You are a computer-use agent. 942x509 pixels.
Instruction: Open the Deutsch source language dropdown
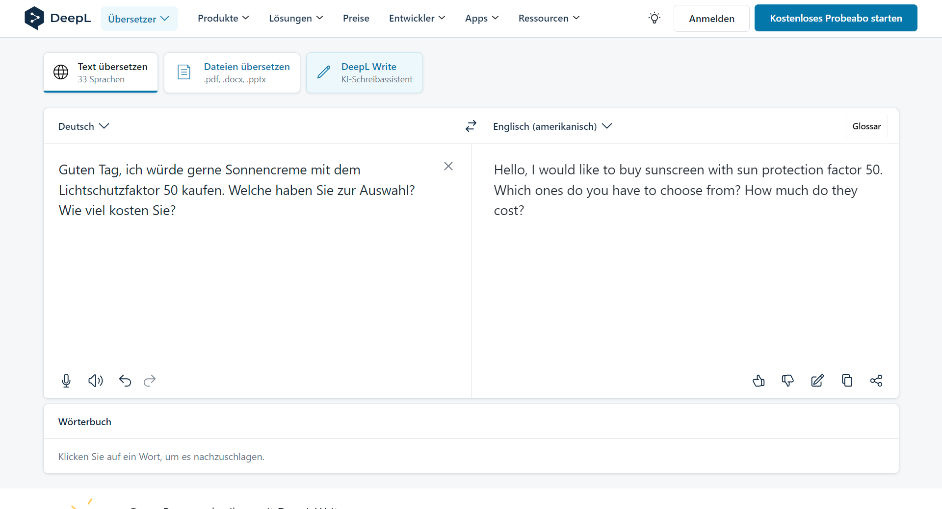82,126
